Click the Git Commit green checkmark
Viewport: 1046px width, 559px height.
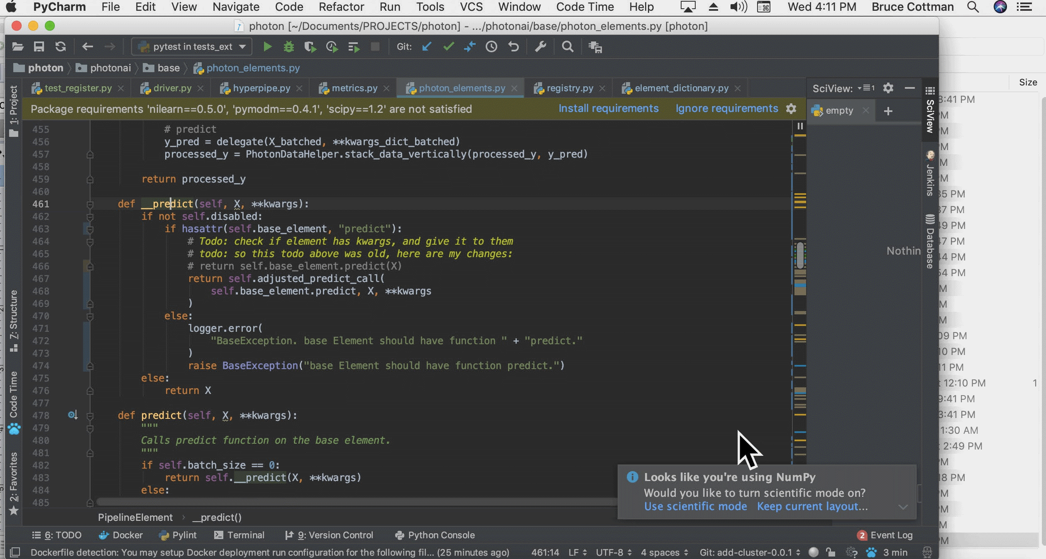(x=448, y=46)
